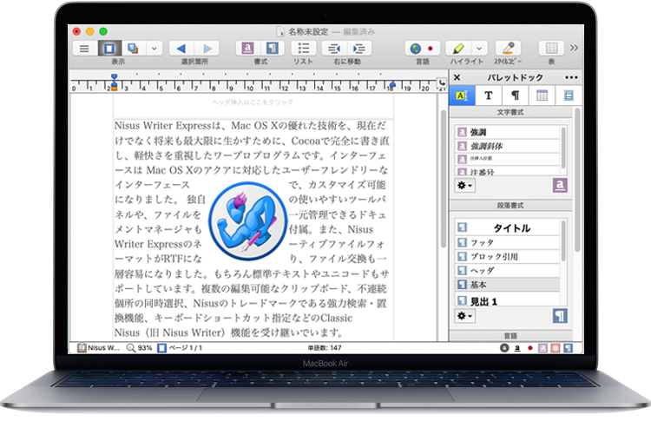This screenshot has width=651, height=421.
Task: Click the underlined 'a' status bar icon
Action: tap(517, 348)
